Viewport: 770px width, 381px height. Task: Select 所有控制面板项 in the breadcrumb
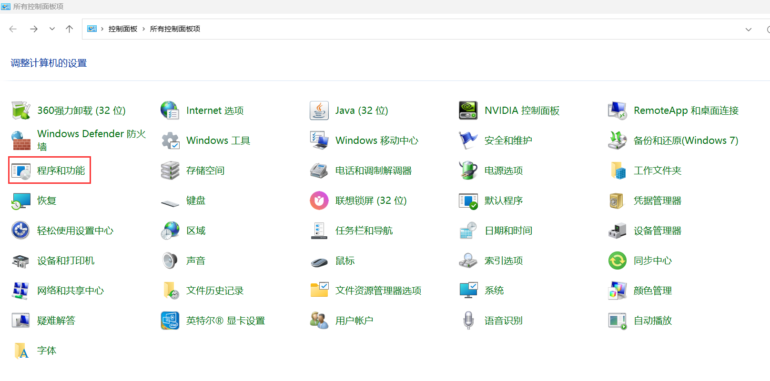[x=175, y=29]
